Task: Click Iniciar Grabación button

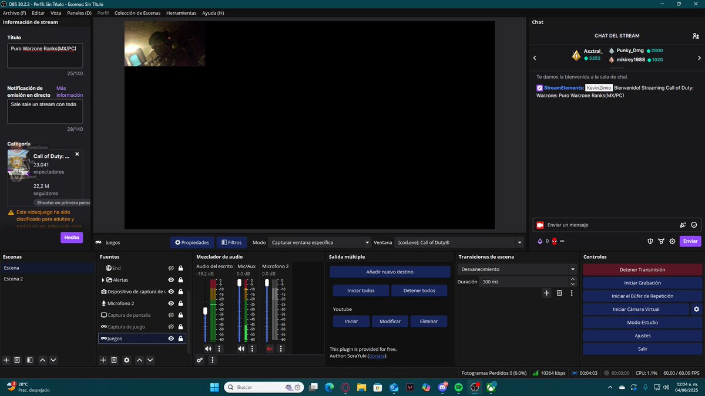Action: point(643,283)
